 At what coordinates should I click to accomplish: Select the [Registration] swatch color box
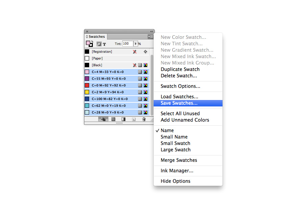(x=87, y=52)
